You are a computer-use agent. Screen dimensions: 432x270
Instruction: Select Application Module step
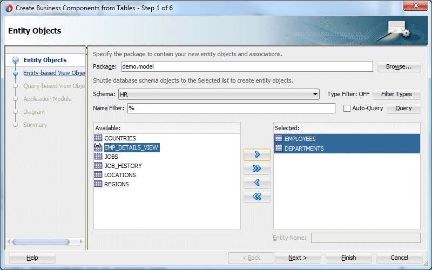tap(48, 99)
